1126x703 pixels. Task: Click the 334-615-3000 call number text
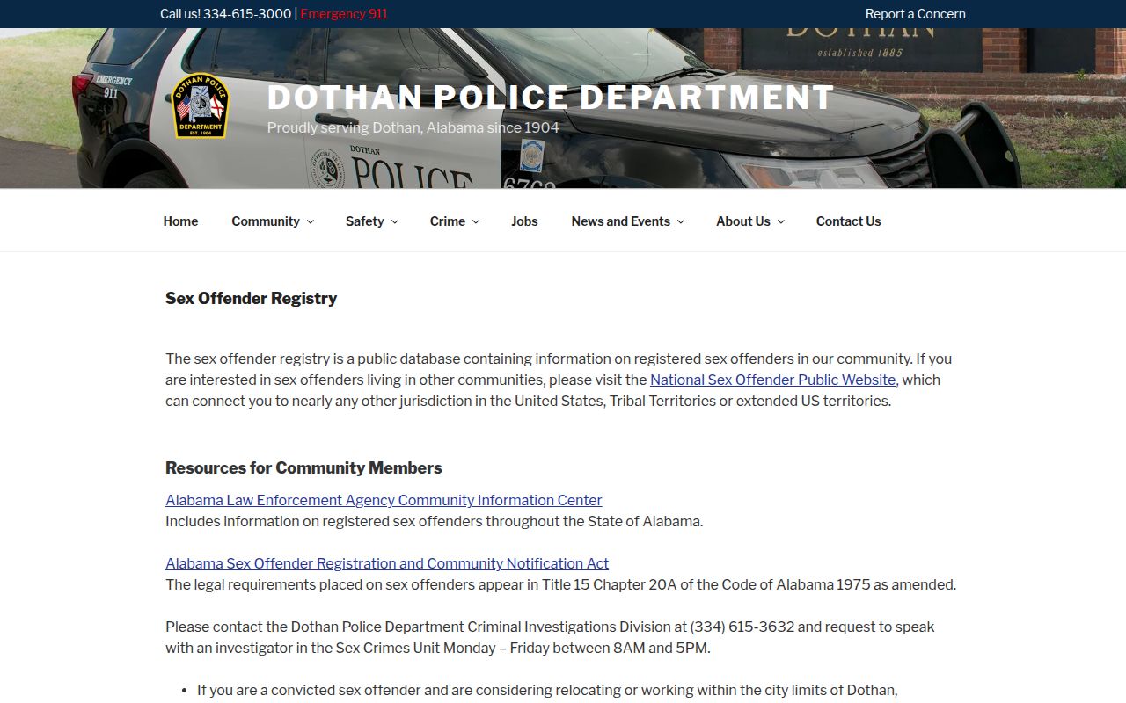(247, 14)
